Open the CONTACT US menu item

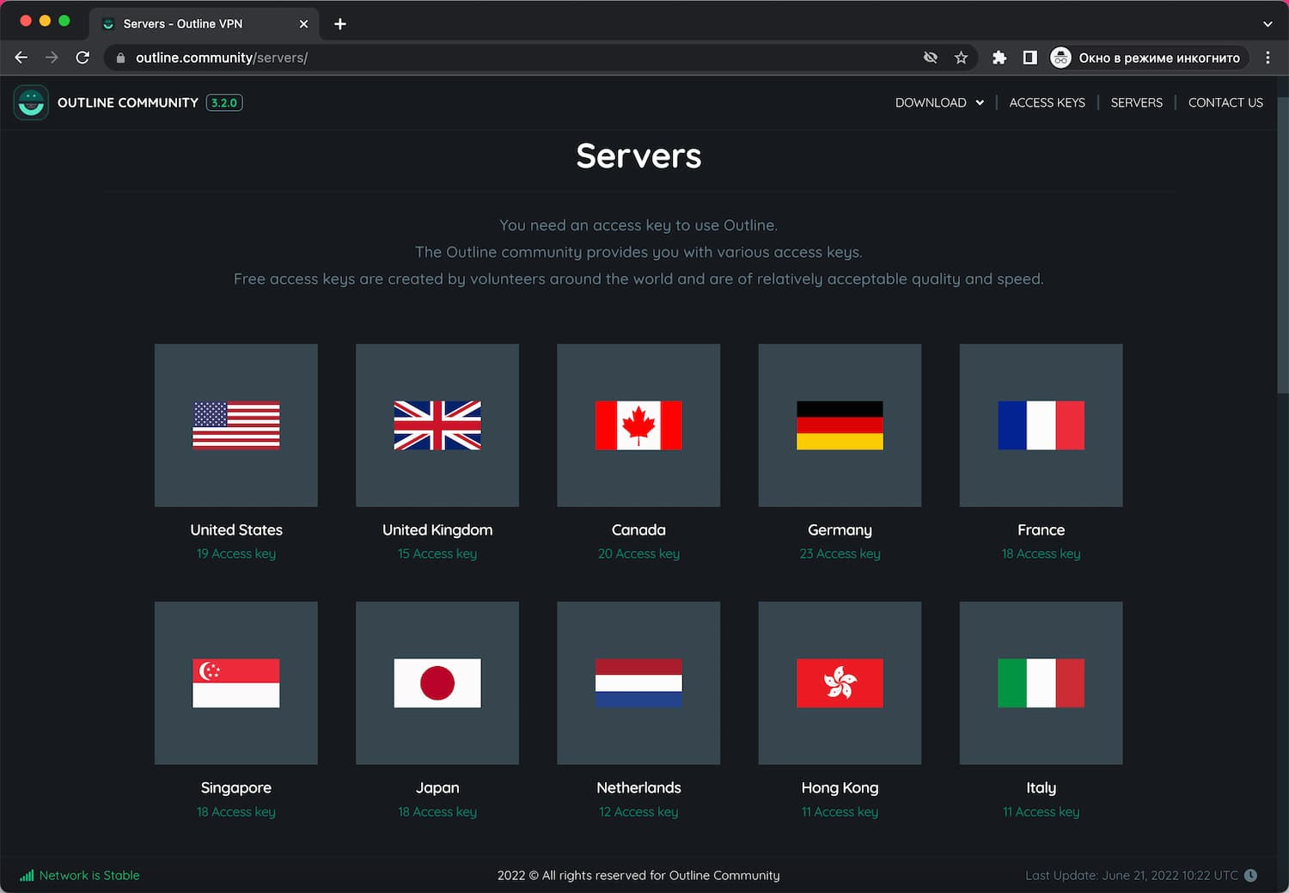(x=1225, y=102)
